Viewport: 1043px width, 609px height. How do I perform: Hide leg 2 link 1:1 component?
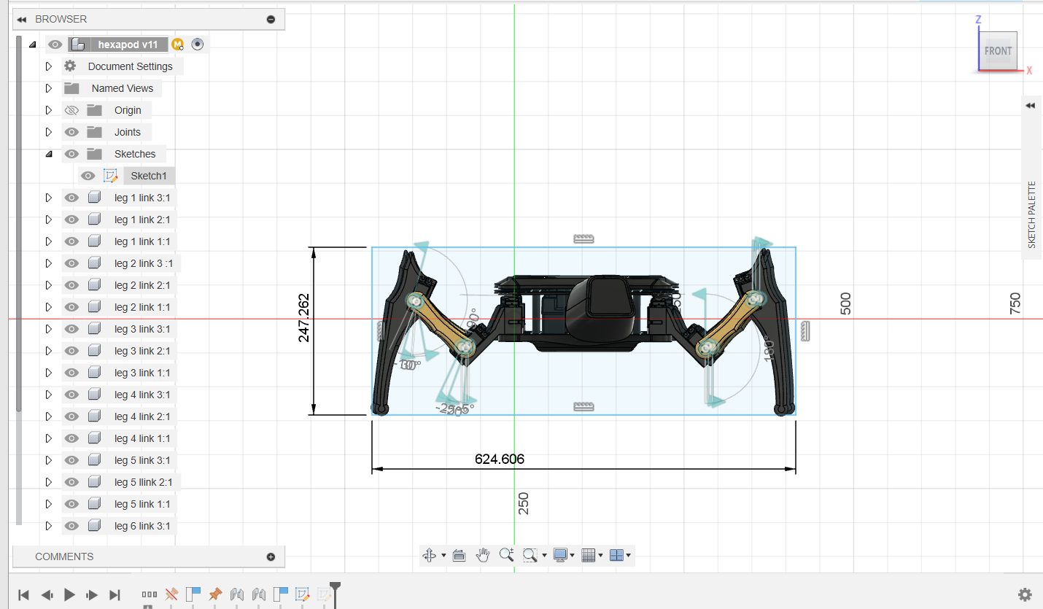coord(71,307)
